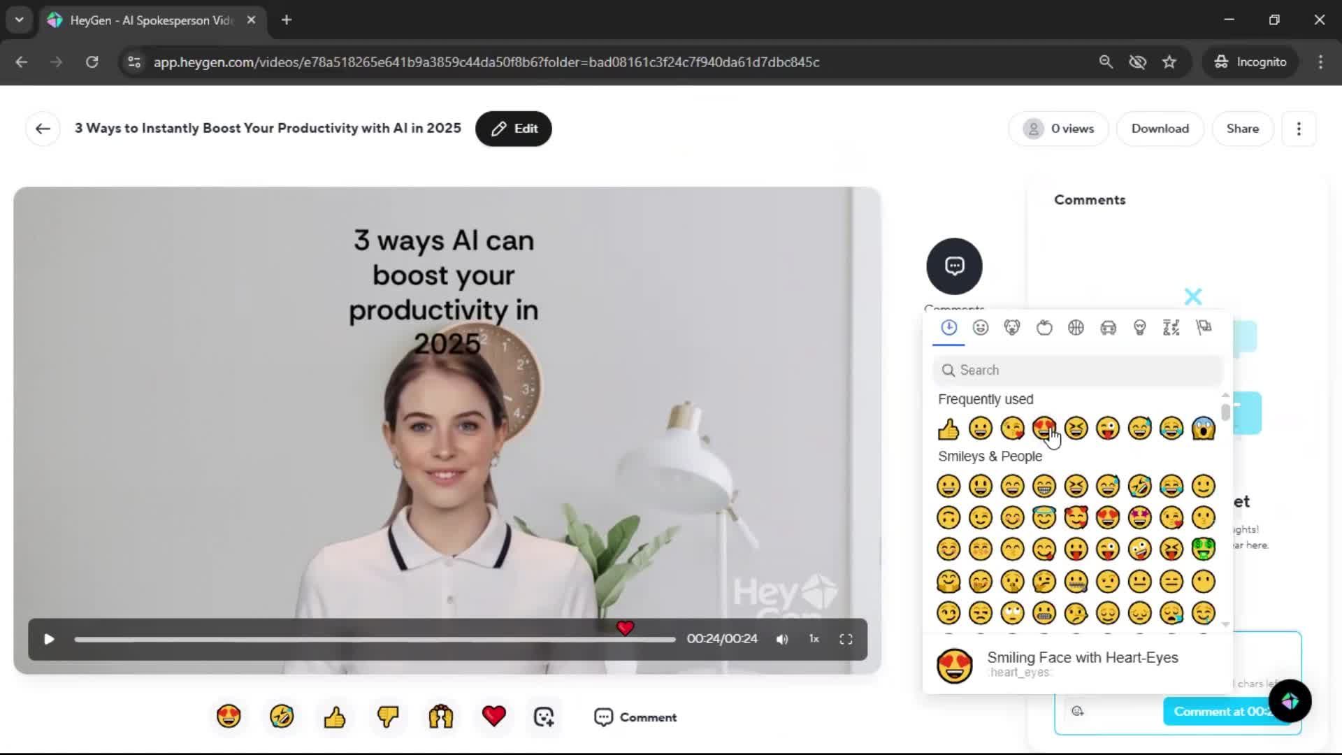Image resolution: width=1342 pixels, height=755 pixels.
Task: Switch to the Food & Drink emoji tab
Action: tap(1044, 328)
